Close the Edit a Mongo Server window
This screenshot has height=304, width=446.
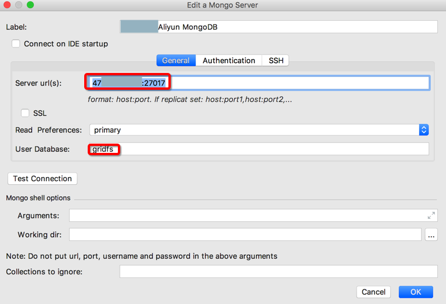coord(8,5)
